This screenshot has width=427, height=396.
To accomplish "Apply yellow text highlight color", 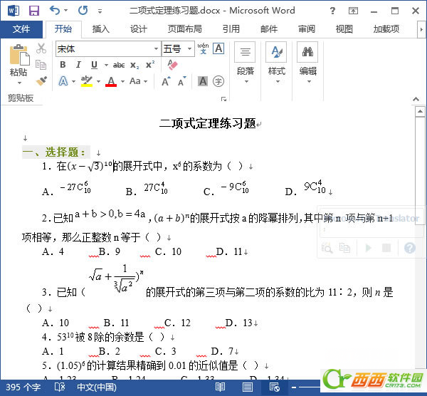I will point(87,81).
